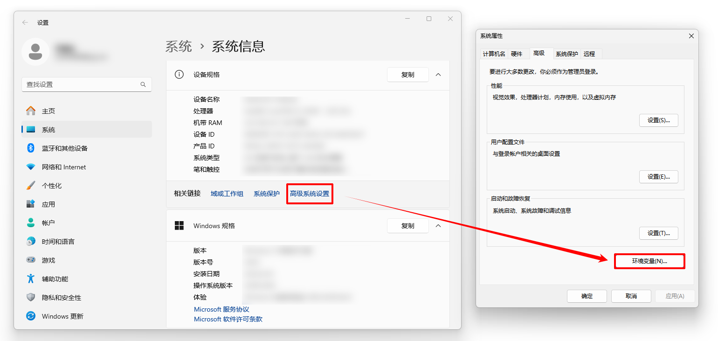Copy Windows 规格 with its 复制 button
Screen dimensions: 718x341
pyautogui.click(x=408, y=226)
